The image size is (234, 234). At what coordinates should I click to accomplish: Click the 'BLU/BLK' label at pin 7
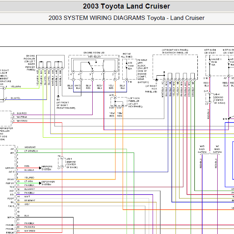[x=29, y=170]
